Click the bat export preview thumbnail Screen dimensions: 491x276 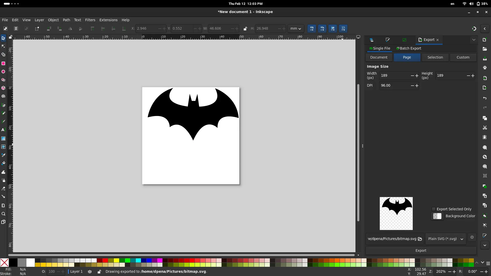(396, 213)
